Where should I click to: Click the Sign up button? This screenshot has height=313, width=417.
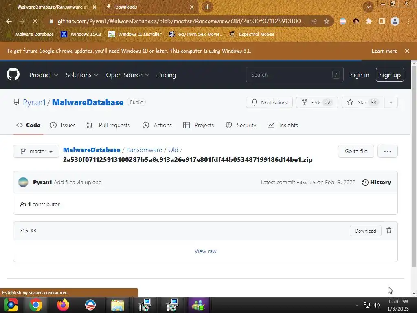pyautogui.click(x=390, y=75)
